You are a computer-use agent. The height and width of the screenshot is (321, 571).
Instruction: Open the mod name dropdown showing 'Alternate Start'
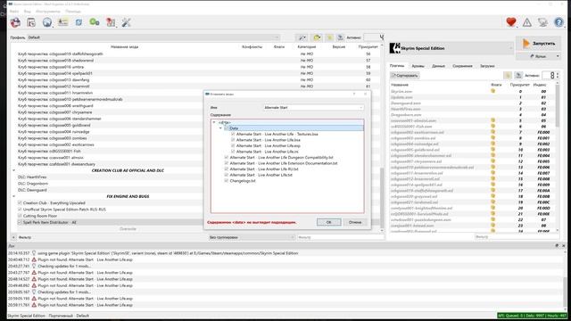point(313,107)
